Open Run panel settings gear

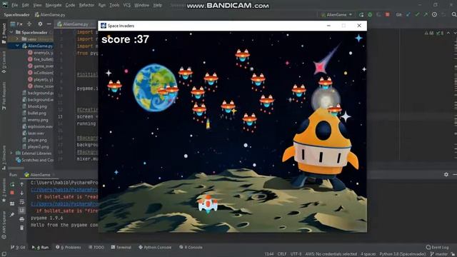point(446,174)
